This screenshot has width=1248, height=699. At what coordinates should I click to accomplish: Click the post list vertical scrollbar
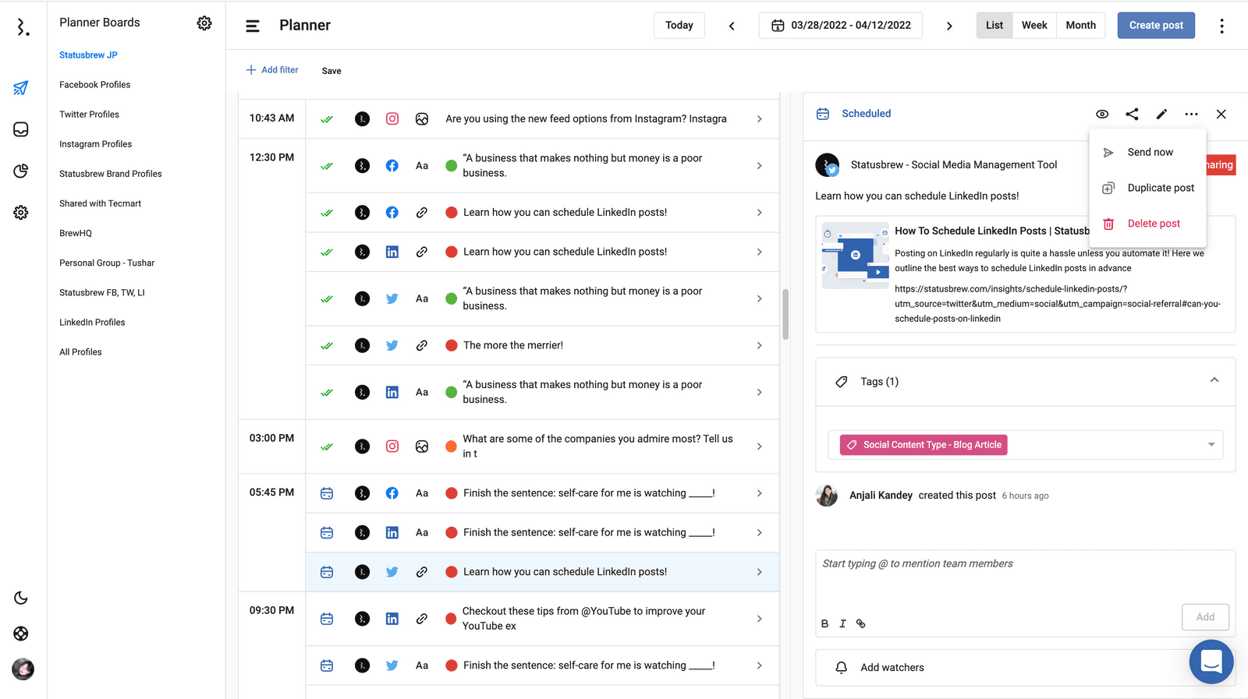pos(785,315)
